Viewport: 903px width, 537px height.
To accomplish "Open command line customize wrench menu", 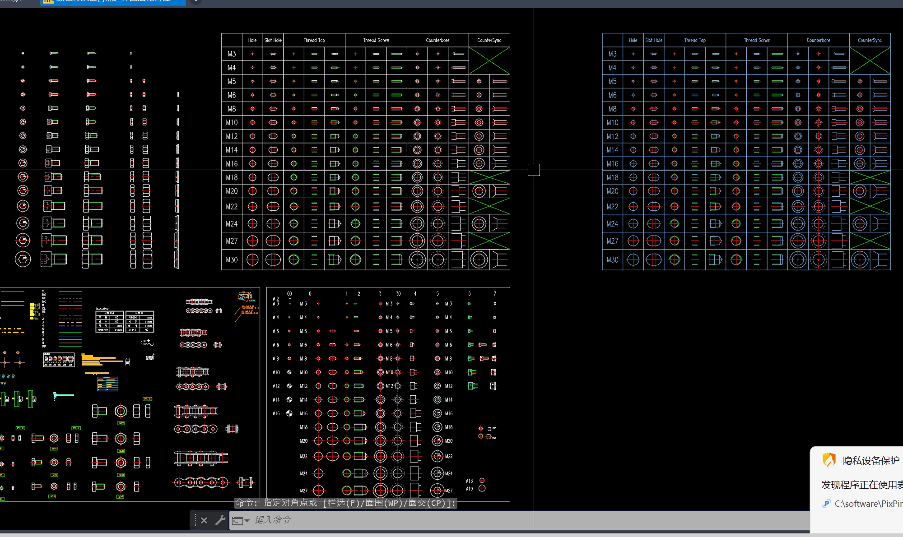I will pos(220,520).
